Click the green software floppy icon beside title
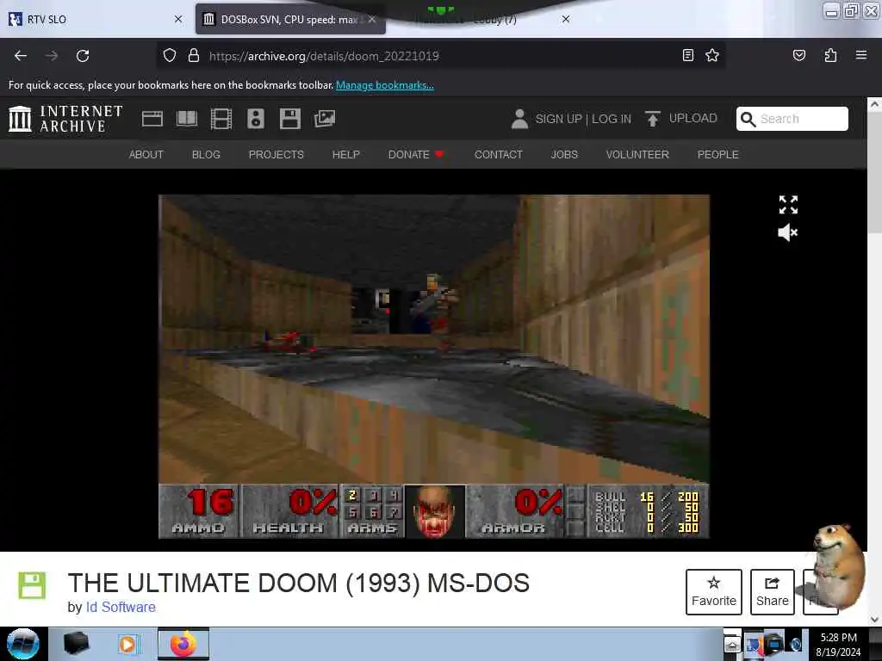Viewport: 882px width, 661px height. tap(32, 585)
